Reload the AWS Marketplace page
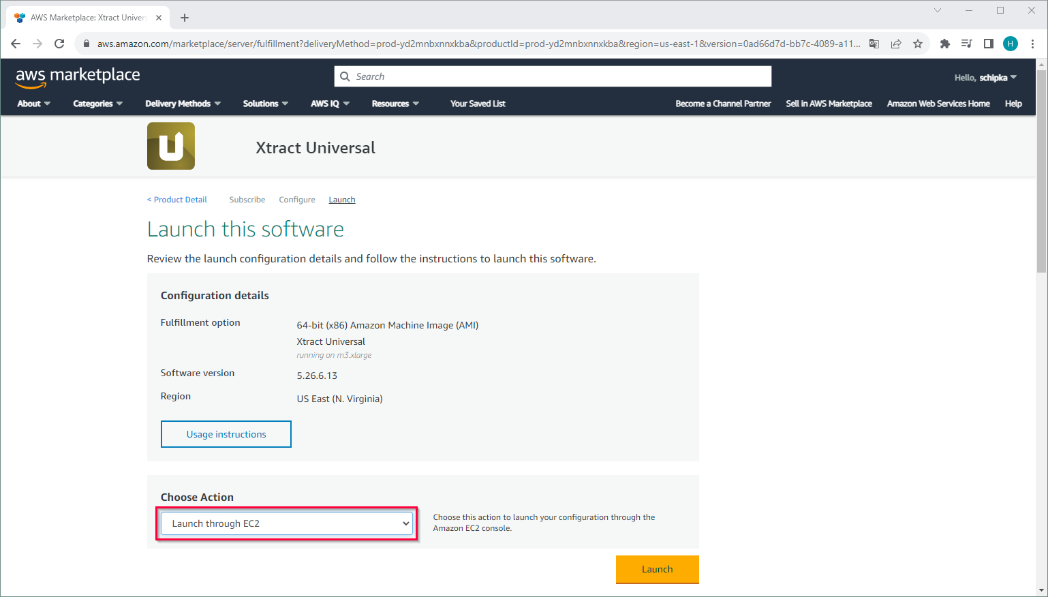 [59, 44]
